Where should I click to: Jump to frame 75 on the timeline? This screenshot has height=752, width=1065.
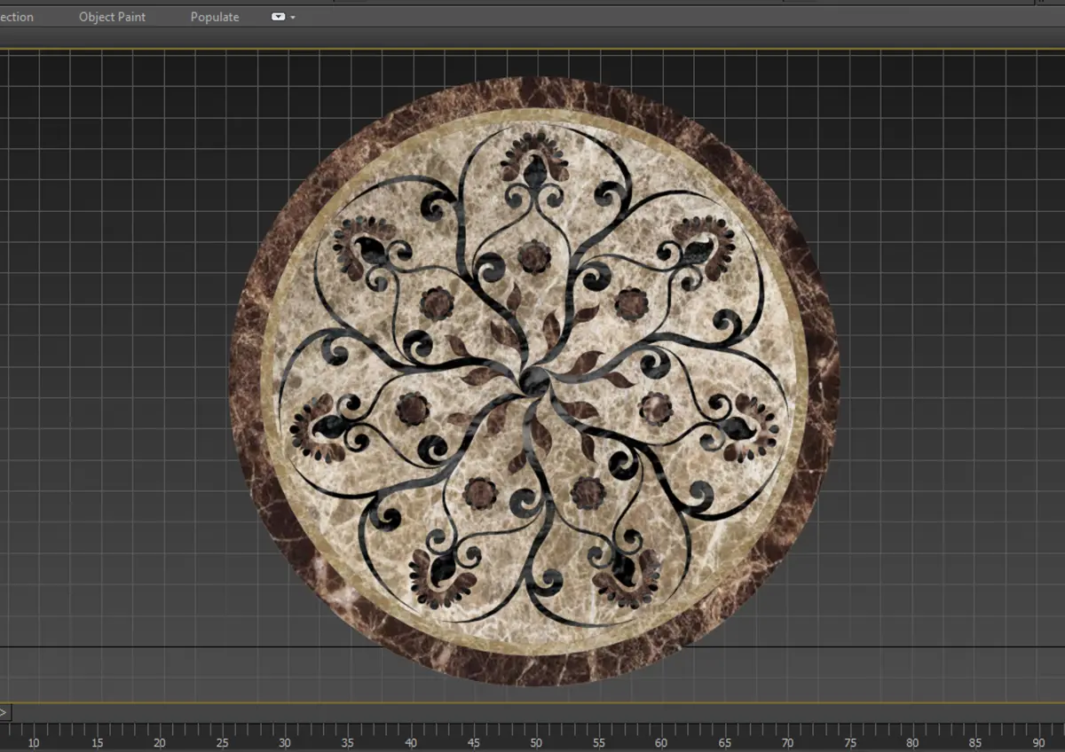point(850,741)
